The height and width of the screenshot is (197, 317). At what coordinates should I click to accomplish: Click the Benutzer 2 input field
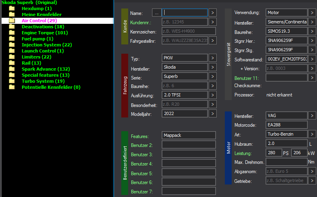click(x=188, y=145)
